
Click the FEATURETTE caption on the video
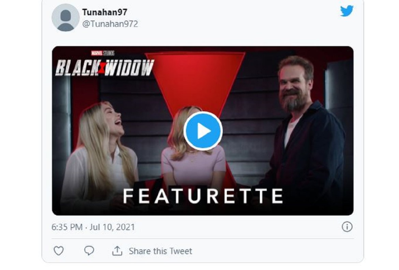(203, 196)
